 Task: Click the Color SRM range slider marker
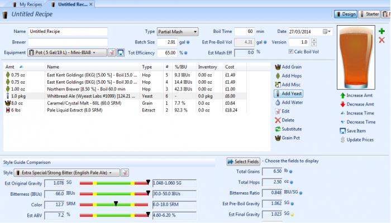[x=116, y=204]
